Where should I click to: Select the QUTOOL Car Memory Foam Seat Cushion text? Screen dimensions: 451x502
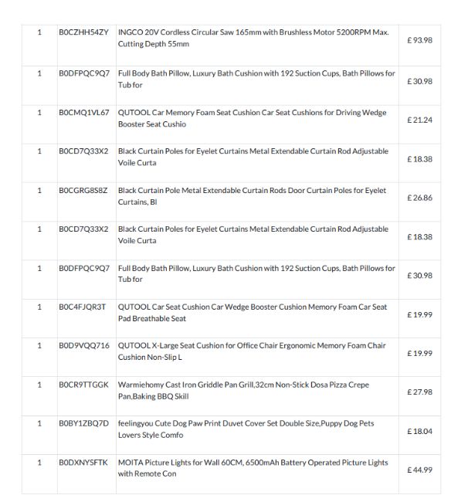coord(252,118)
